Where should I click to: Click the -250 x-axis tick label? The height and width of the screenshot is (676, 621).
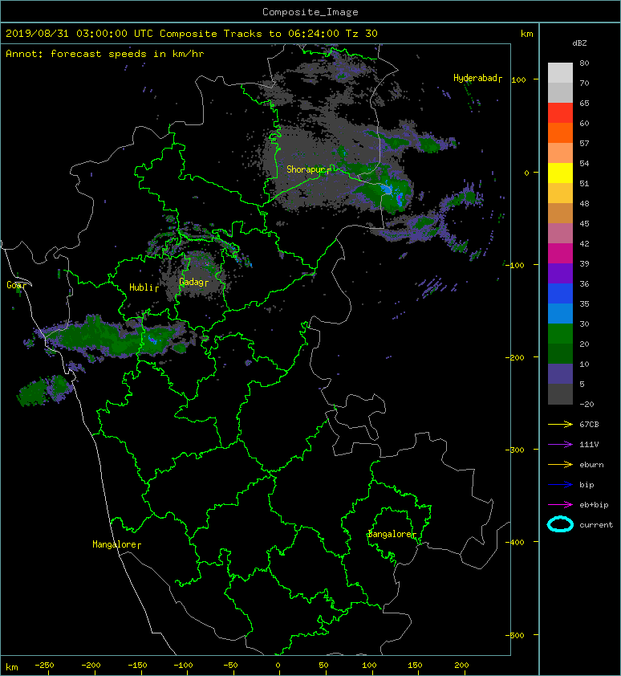tap(44, 666)
